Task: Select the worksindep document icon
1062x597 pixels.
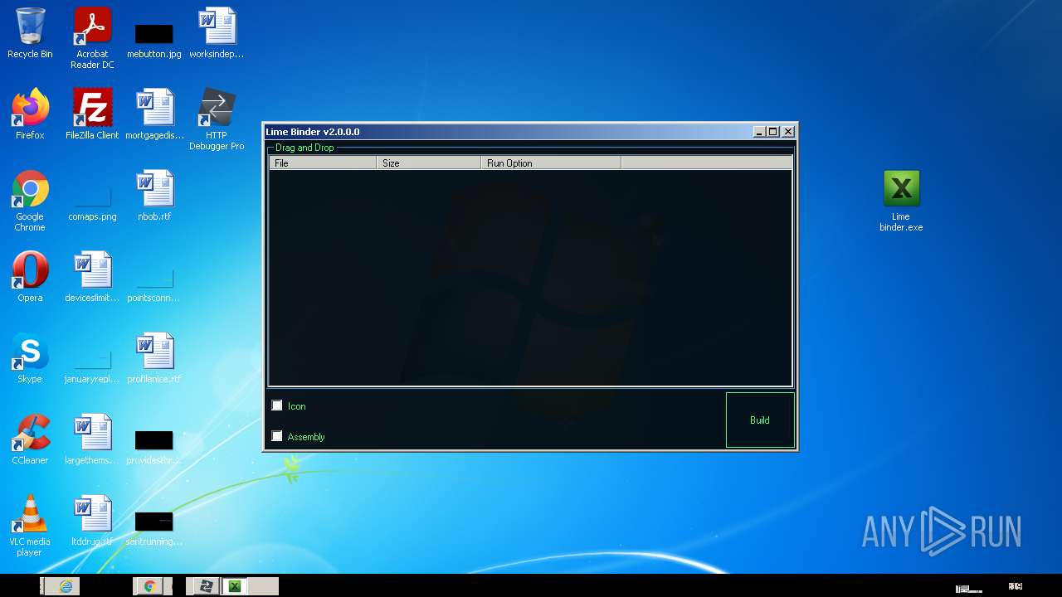Action: pos(217,34)
